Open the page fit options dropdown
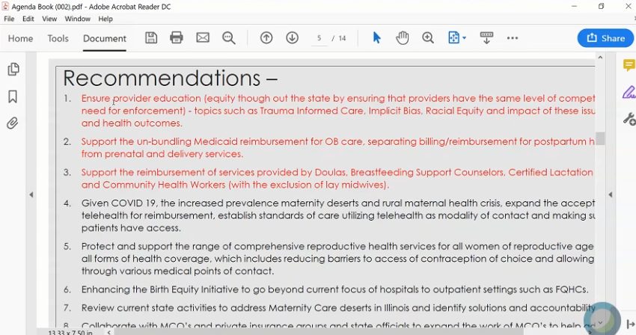 click(x=457, y=38)
